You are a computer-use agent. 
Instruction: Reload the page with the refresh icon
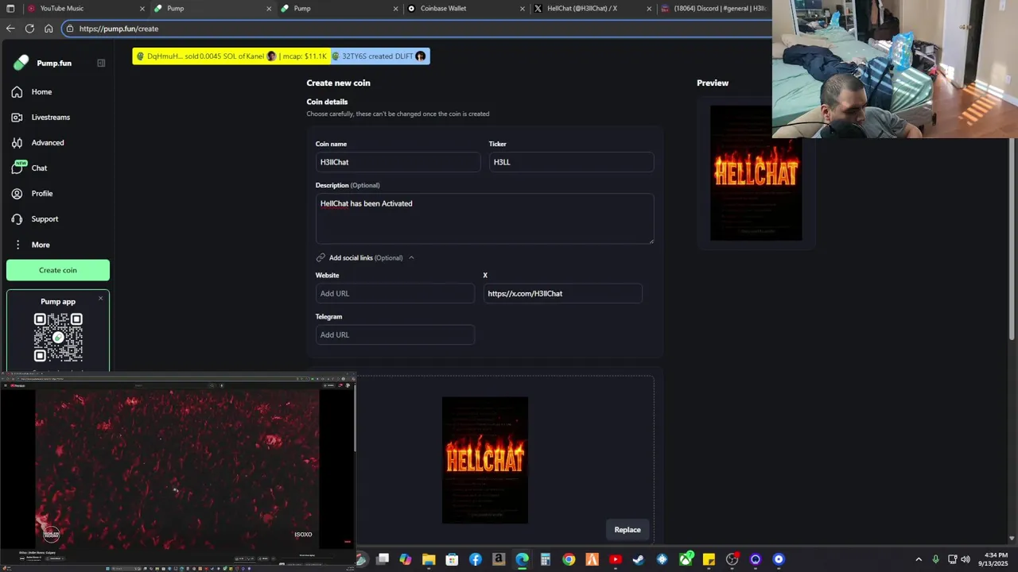(29, 29)
